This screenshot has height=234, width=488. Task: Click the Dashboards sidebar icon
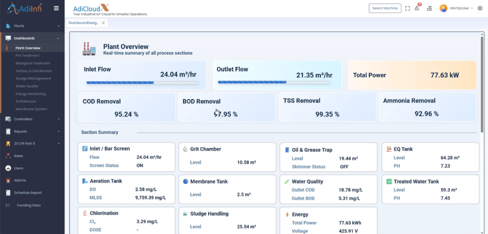(8, 38)
